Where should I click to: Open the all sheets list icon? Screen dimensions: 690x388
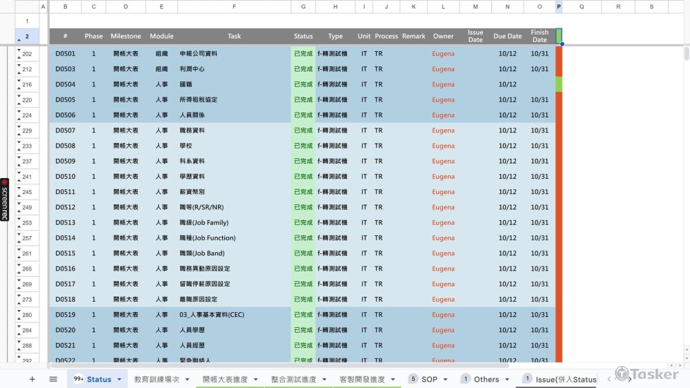tap(53, 379)
